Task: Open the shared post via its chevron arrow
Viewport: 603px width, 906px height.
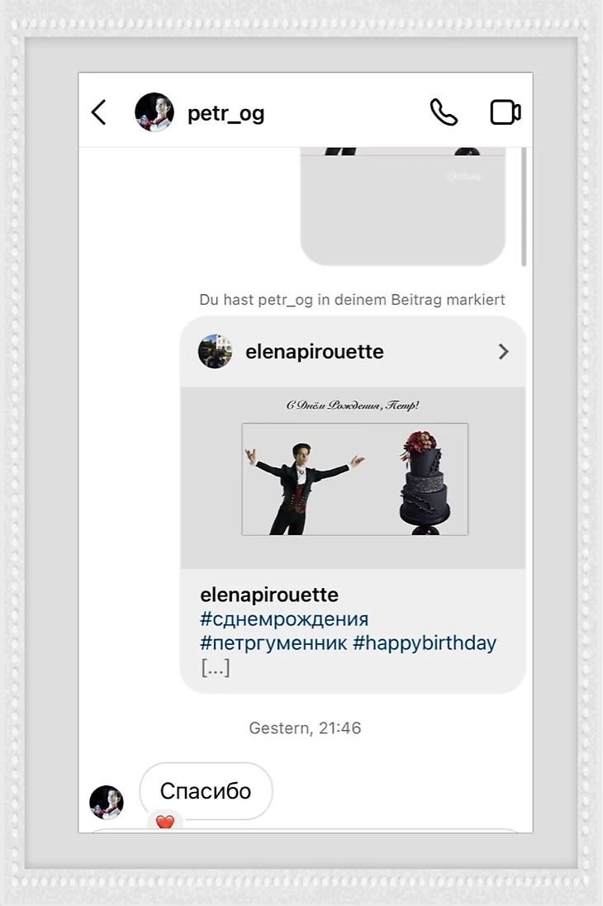Action: click(x=503, y=352)
